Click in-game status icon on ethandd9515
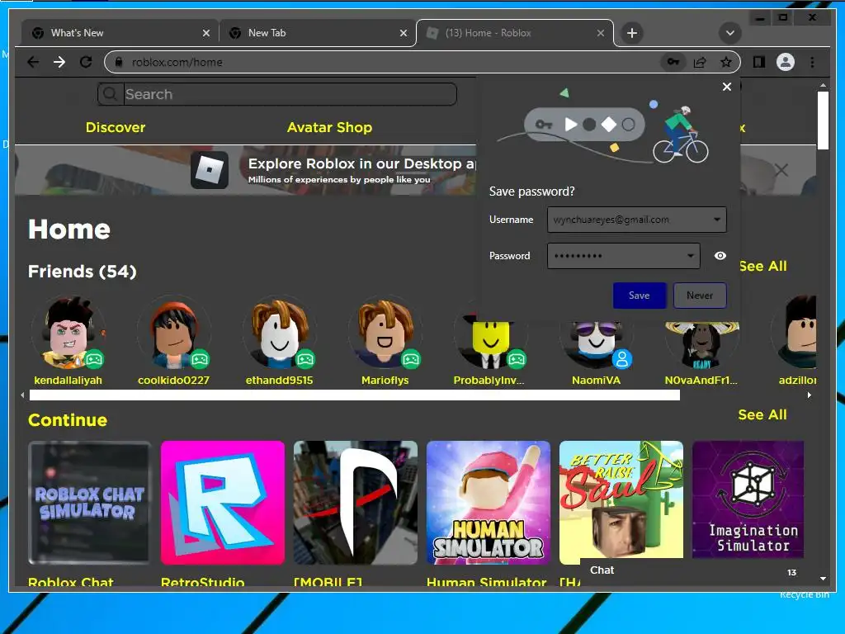This screenshot has width=845, height=634. [305, 359]
